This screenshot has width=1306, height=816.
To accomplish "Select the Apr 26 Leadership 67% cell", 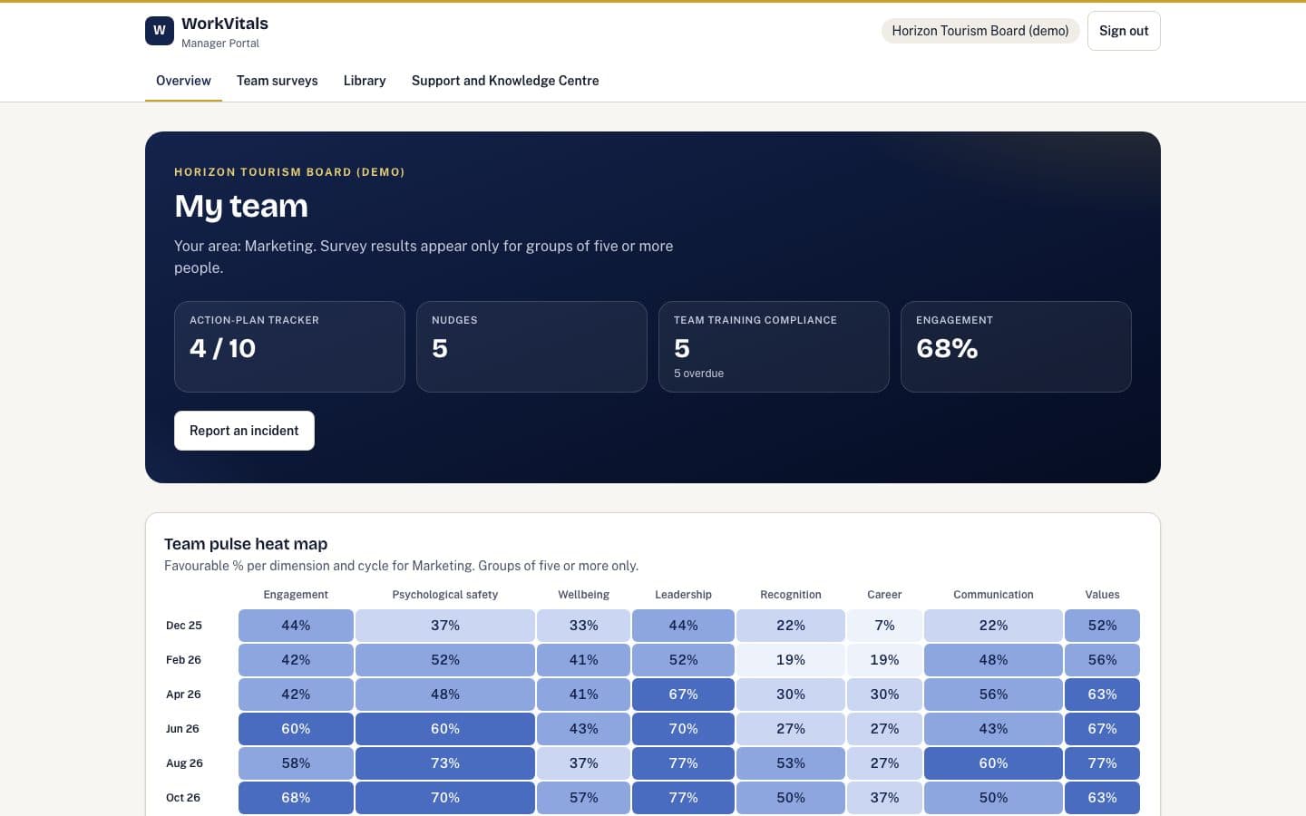I will [x=684, y=695].
